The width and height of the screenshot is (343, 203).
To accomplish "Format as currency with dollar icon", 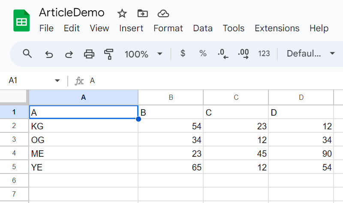I will coord(183,53).
